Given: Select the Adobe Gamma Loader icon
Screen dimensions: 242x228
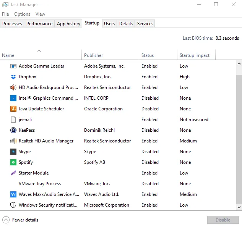Looking at the screenshot, I should click(x=13, y=66).
